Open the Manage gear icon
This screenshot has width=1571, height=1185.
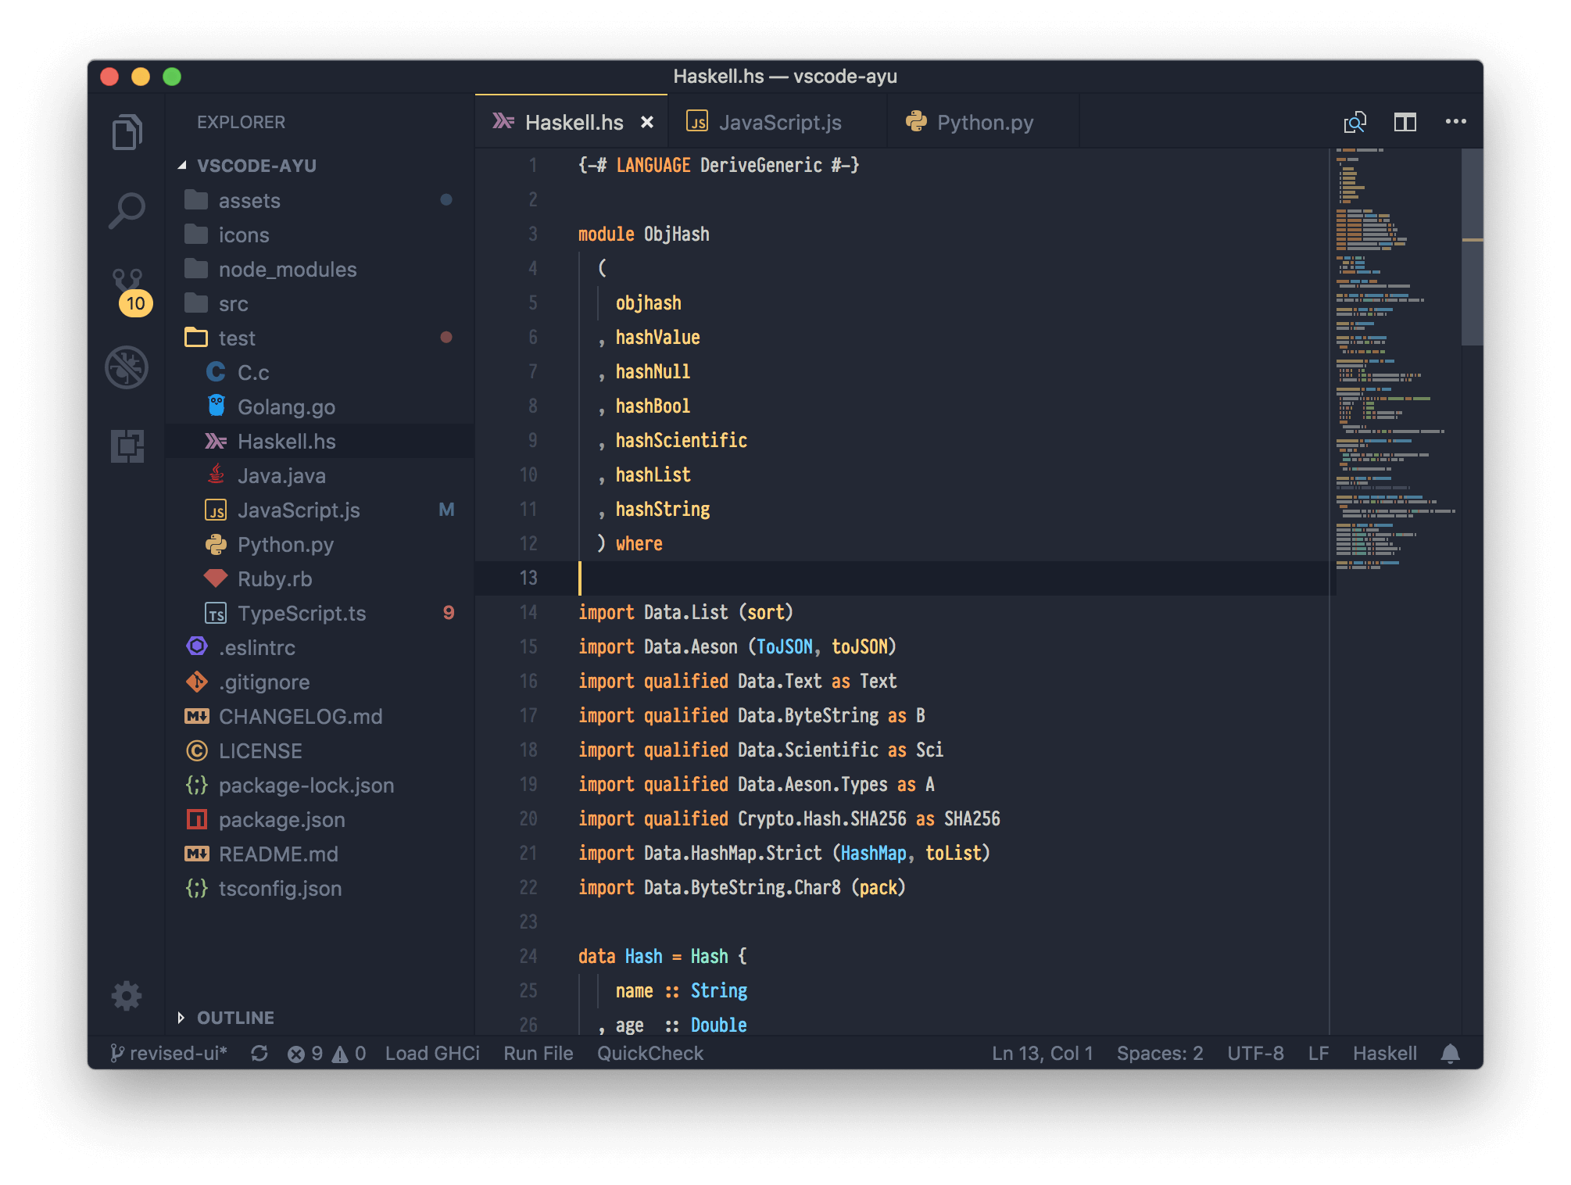(x=127, y=996)
